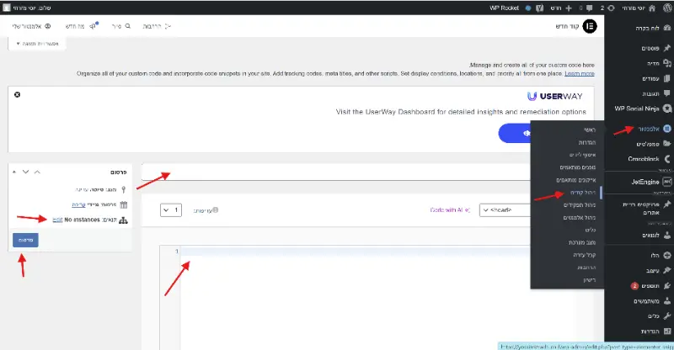Viewport: 674px width, 350px height.
Task: Edit the publish schedule 'עריכה' link
Action: click(78, 204)
